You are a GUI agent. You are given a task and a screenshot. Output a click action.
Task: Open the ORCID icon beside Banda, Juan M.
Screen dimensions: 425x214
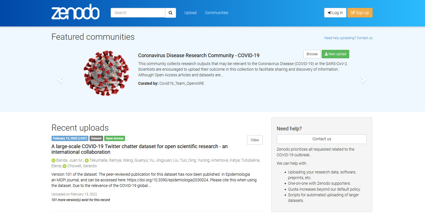pyautogui.click(x=54, y=160)
